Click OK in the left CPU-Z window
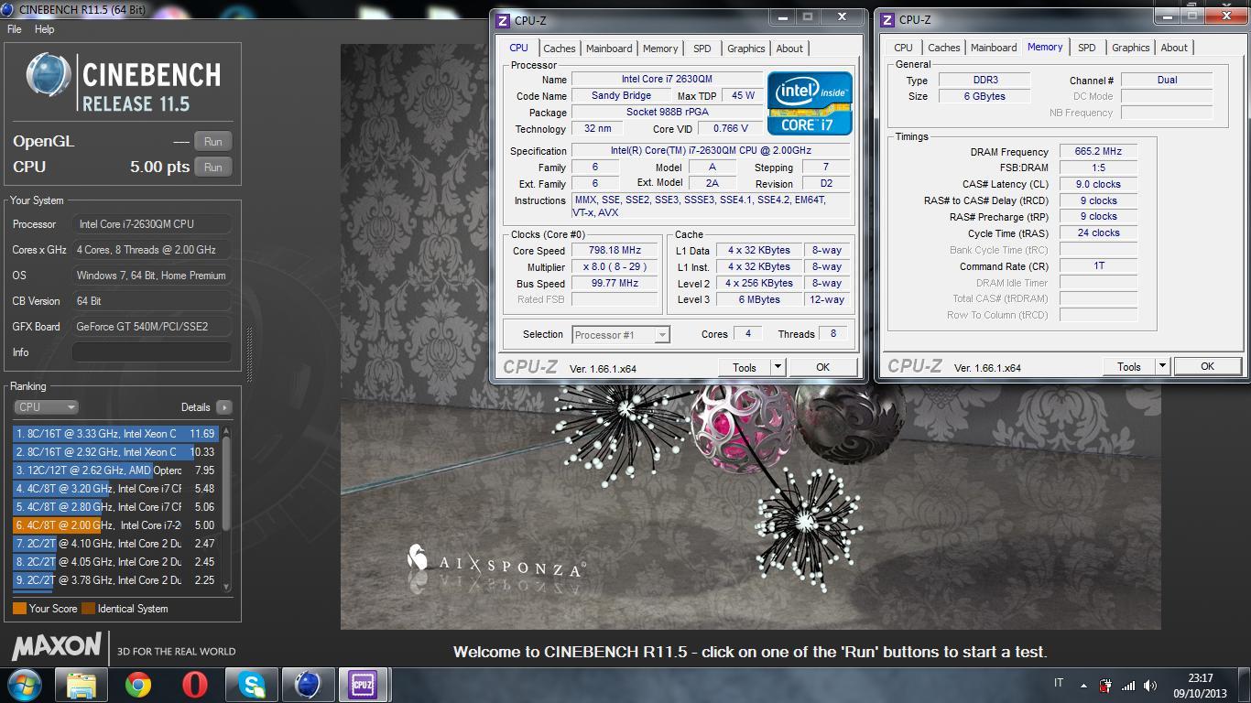The height and width of the screenshot is (703, 1251). pos(822,367)
